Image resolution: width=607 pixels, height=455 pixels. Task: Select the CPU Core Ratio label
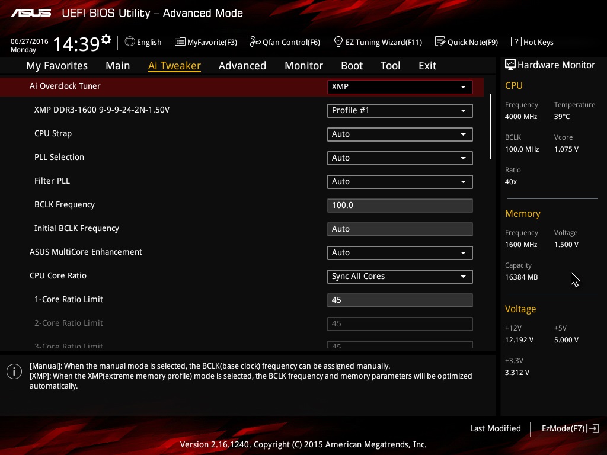coord(58,275)
